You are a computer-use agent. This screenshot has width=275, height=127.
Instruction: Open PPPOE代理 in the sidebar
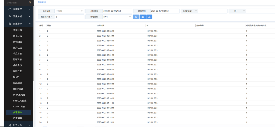point(19,95)
